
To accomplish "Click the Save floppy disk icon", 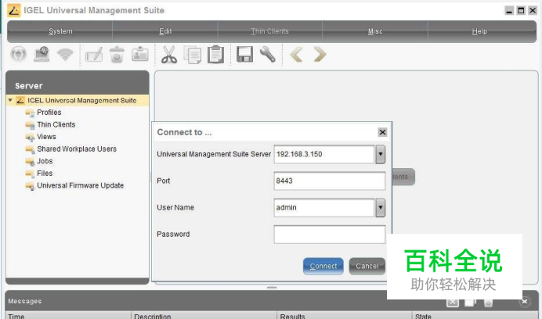I will (x=244, y=55).
